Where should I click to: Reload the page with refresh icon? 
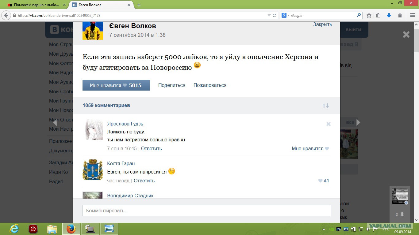(275, 15)
